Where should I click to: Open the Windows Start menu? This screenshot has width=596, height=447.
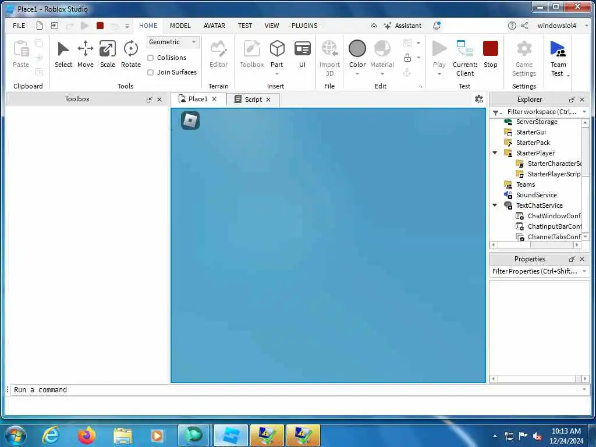[16, 435]
